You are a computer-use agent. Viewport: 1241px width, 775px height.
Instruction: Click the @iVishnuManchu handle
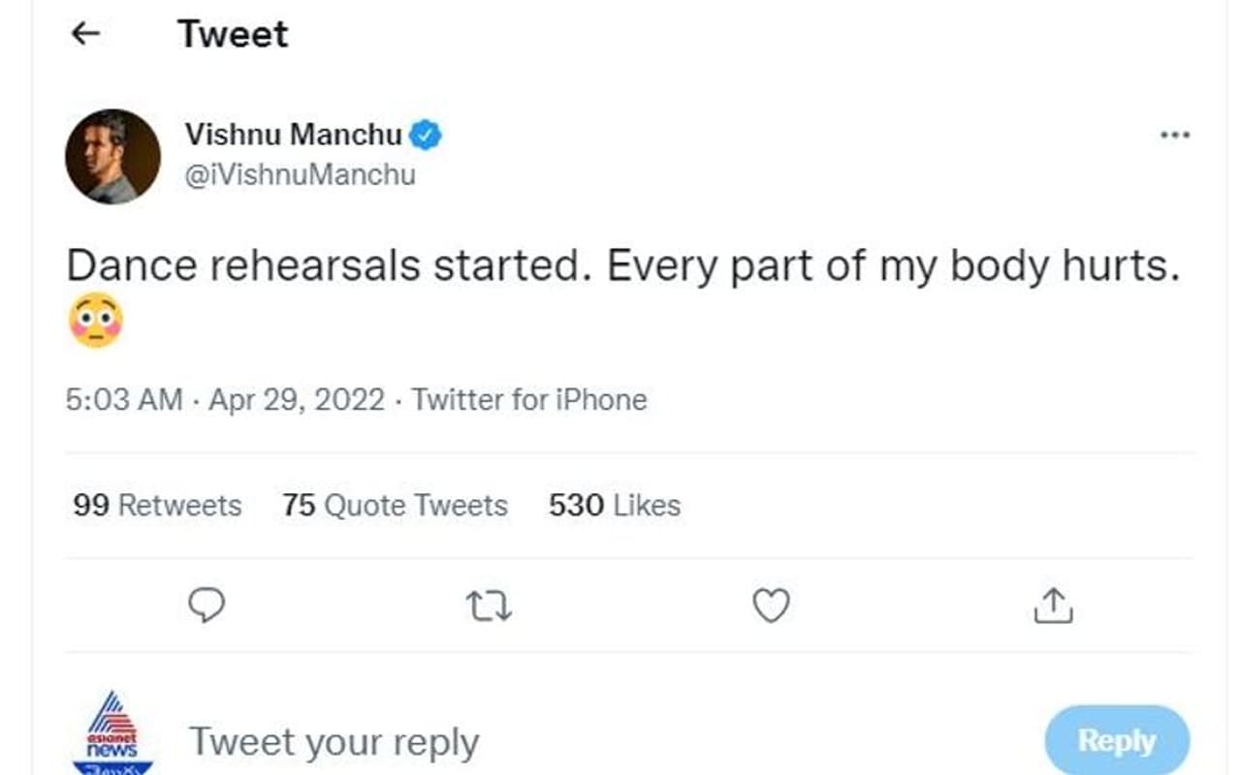[301, 175]
